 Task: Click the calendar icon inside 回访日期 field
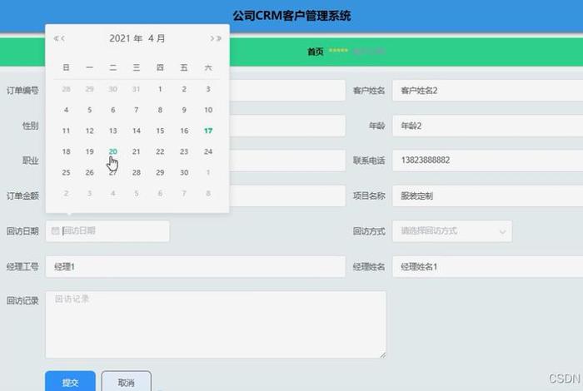pyautogui.click(x=55, y=231)
